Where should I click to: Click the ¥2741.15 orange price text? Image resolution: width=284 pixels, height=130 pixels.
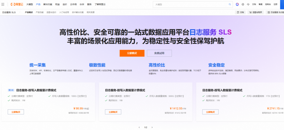(273, 108)
